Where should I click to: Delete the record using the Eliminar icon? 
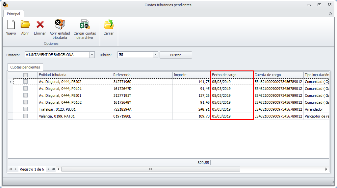click(x=40, y=25)
